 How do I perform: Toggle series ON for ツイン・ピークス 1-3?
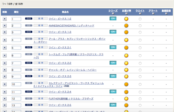(113, 32)
